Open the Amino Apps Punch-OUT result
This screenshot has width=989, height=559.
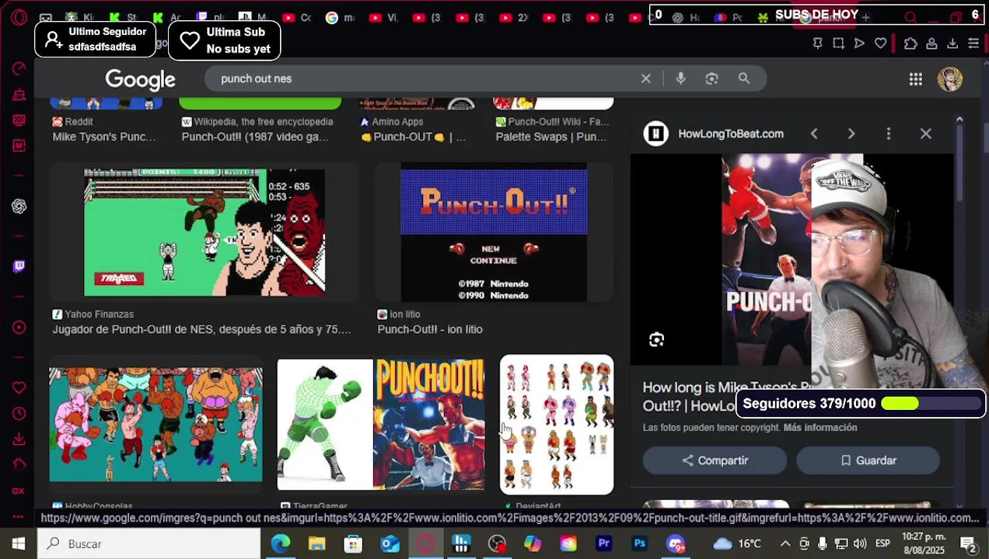click(414, 137)
